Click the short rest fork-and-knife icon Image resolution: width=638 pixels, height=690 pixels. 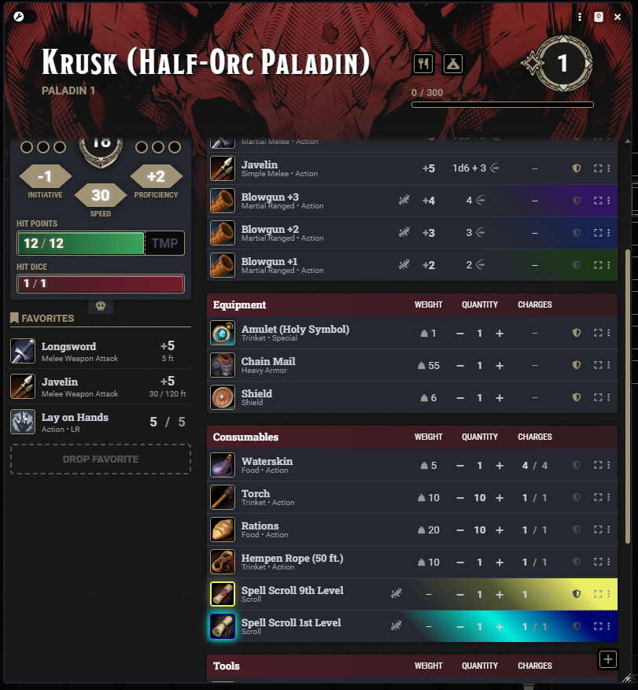pyautogui.click(x=422, y=64)
